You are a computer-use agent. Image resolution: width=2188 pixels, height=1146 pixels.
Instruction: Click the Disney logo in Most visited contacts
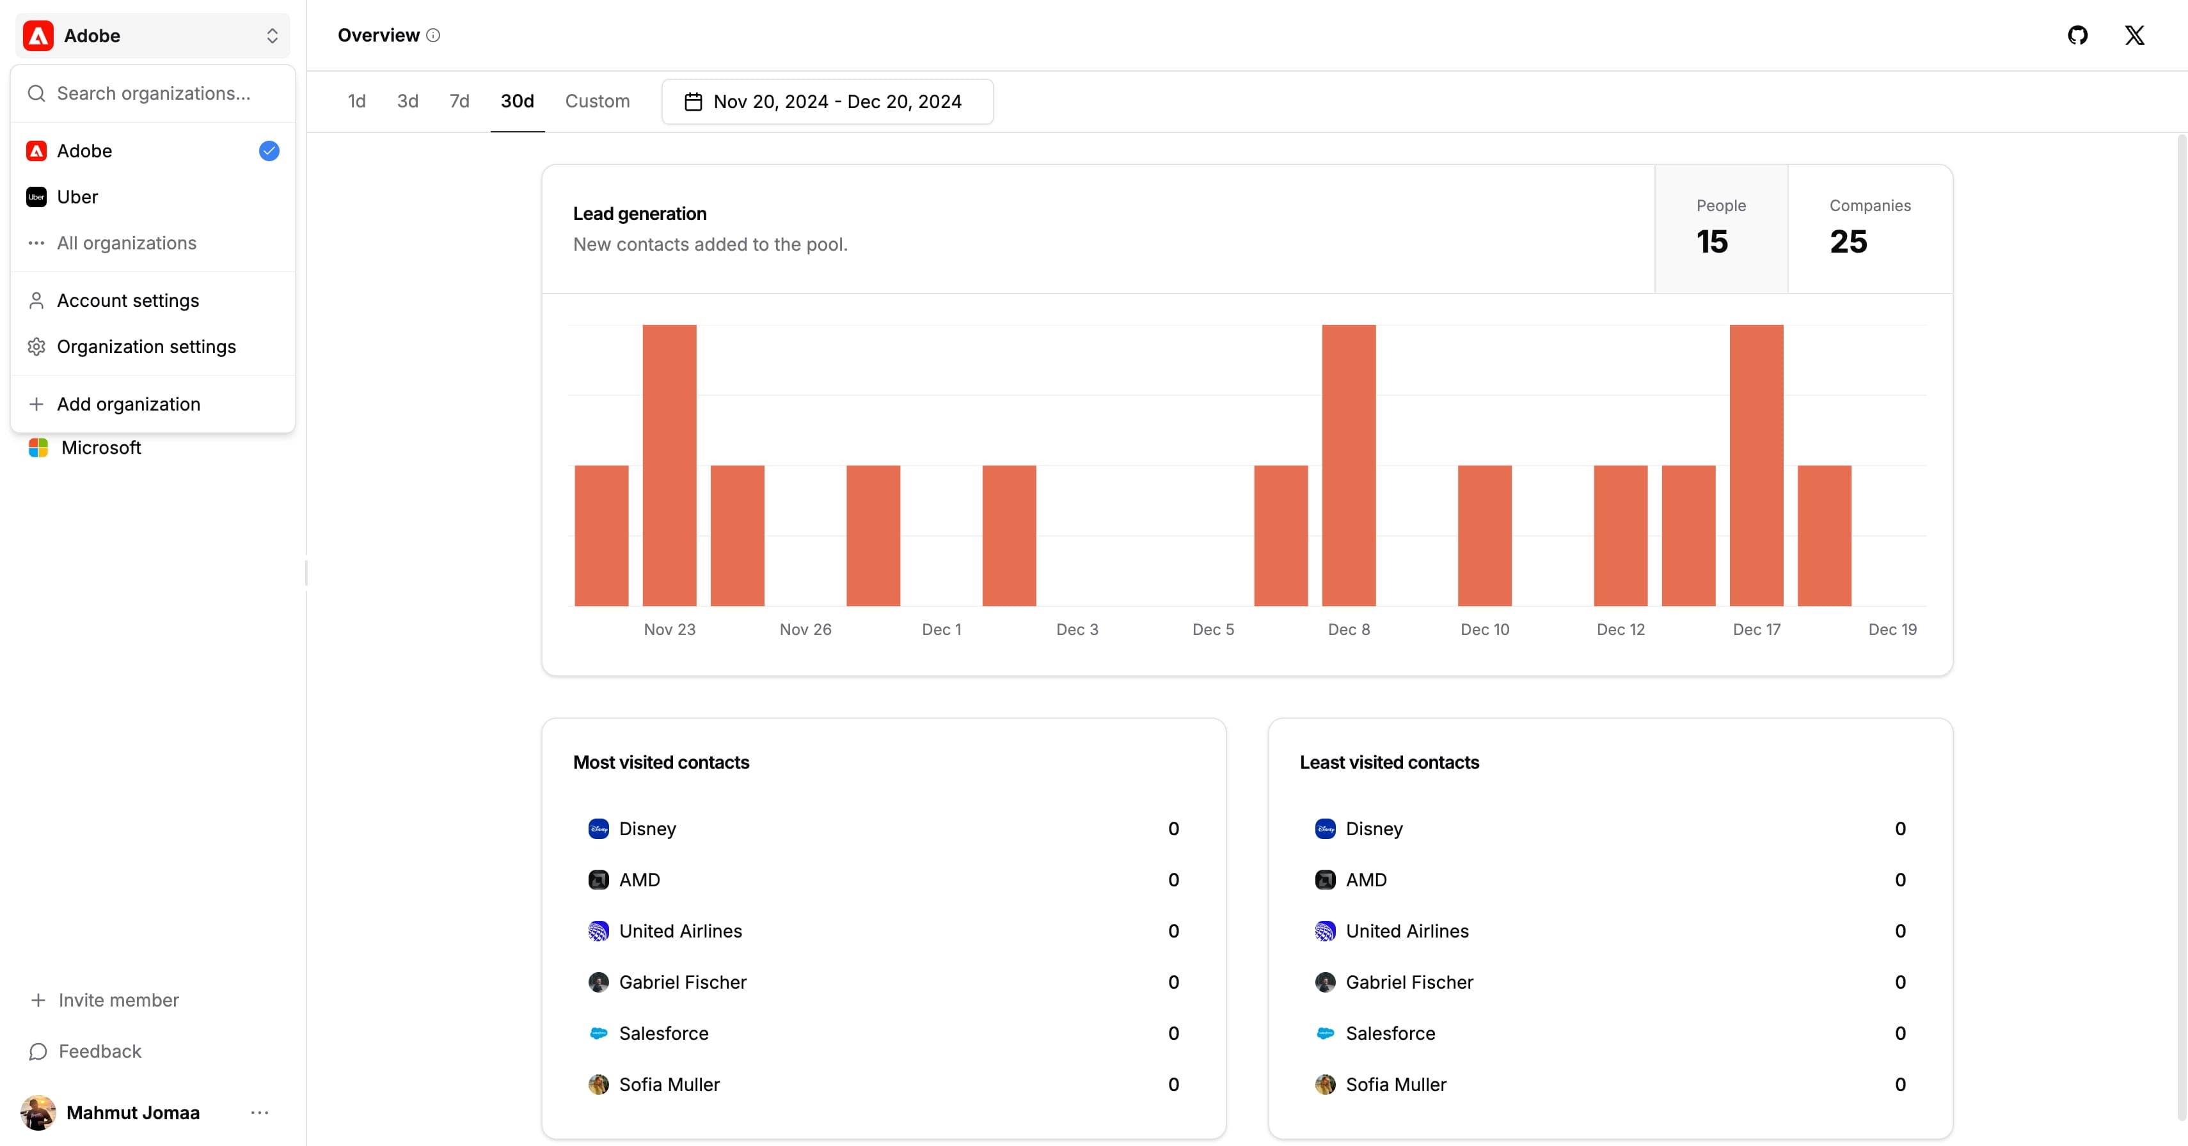[598, 829]
